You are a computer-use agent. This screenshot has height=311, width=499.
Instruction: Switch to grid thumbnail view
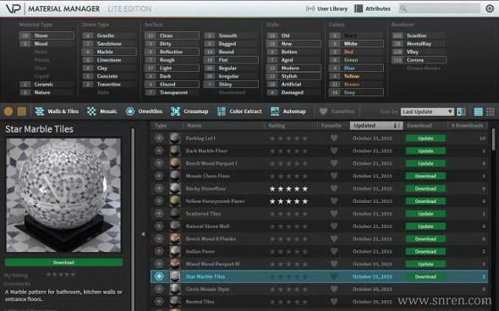[x=490, y=112]
